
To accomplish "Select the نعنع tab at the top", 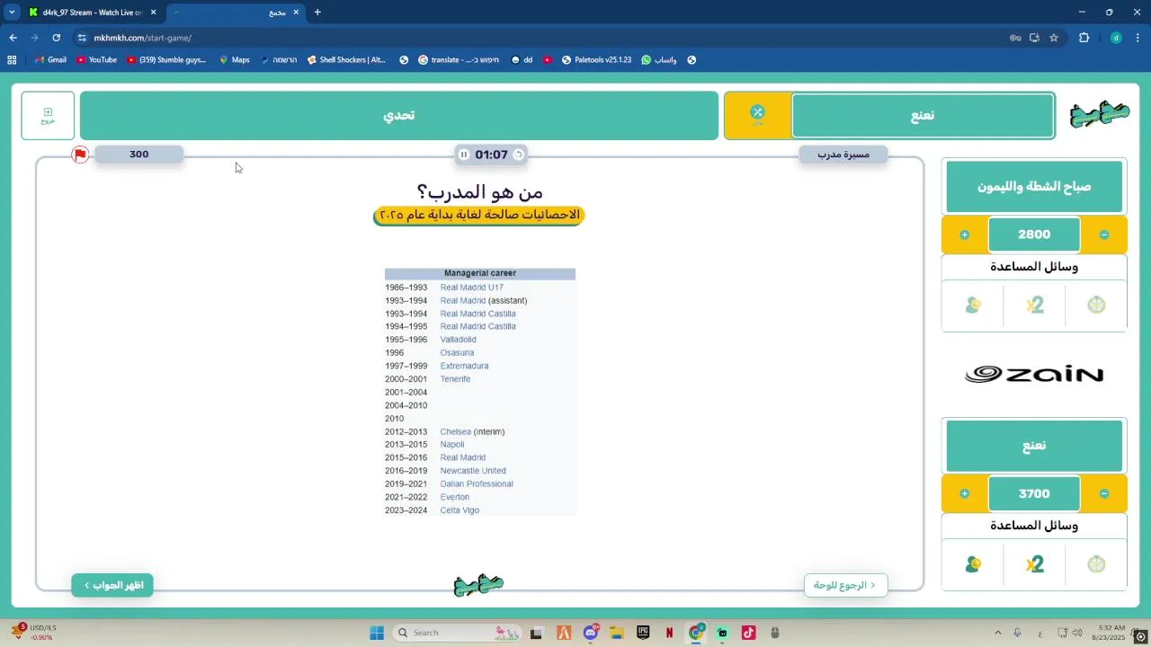I will (x=923, y=115).
